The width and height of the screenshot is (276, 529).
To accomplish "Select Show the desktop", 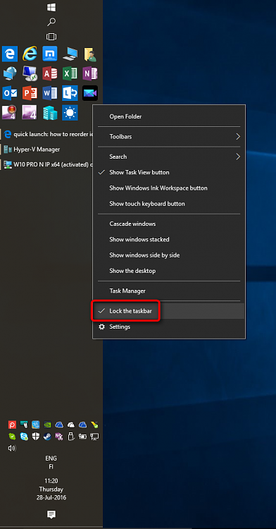I will click(x=168, y=271).
